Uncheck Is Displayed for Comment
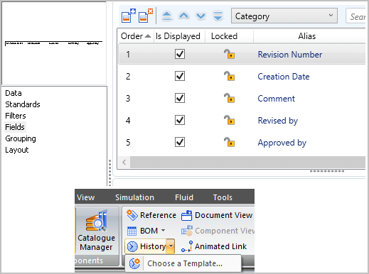This screenshot has width=369, height=274. (x=180, y=98)
